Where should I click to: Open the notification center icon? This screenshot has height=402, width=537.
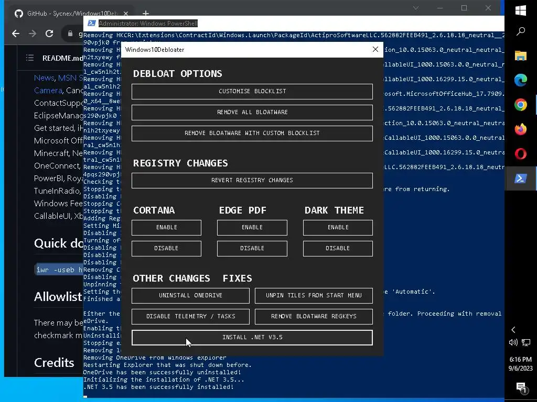pyautogui.click(x=521, y=387)
